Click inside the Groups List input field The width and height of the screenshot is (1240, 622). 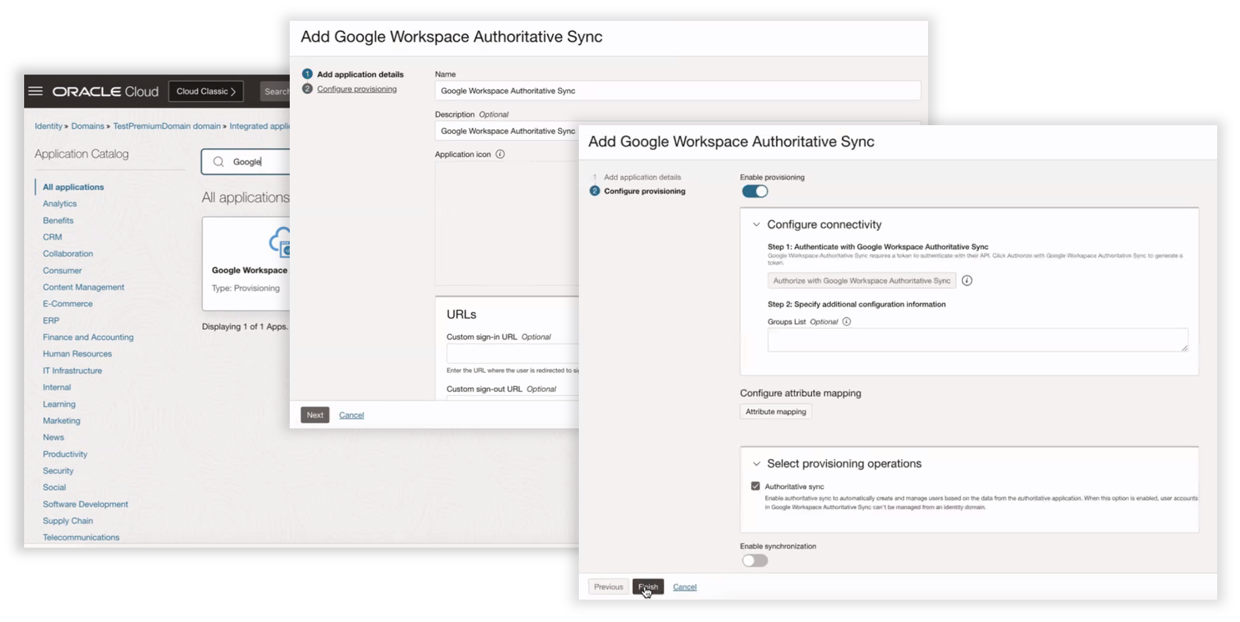pos(976,340)
